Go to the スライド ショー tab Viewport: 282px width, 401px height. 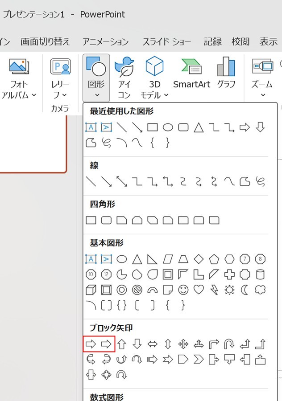[x=166, y=41]
